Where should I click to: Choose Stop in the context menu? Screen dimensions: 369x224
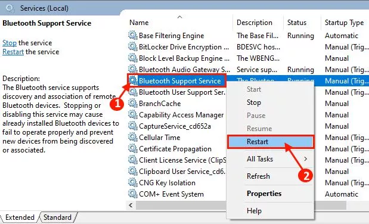point(254,102)
